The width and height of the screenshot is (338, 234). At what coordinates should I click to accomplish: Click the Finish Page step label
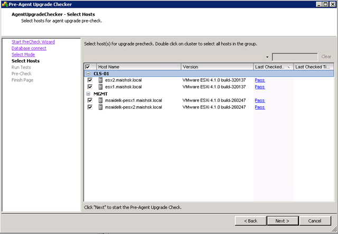pos(22,80)
